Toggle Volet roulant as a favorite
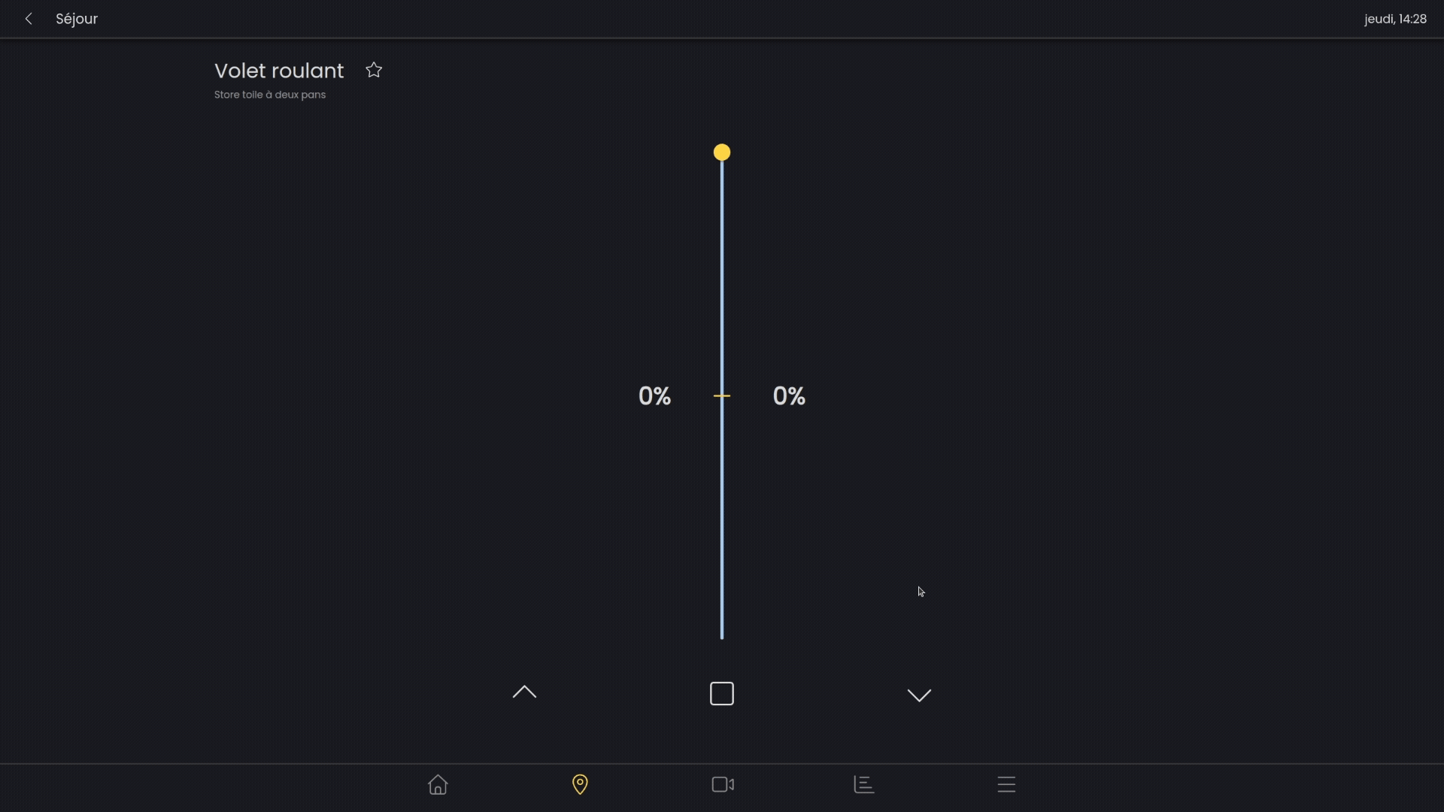 tap(374, 70)
